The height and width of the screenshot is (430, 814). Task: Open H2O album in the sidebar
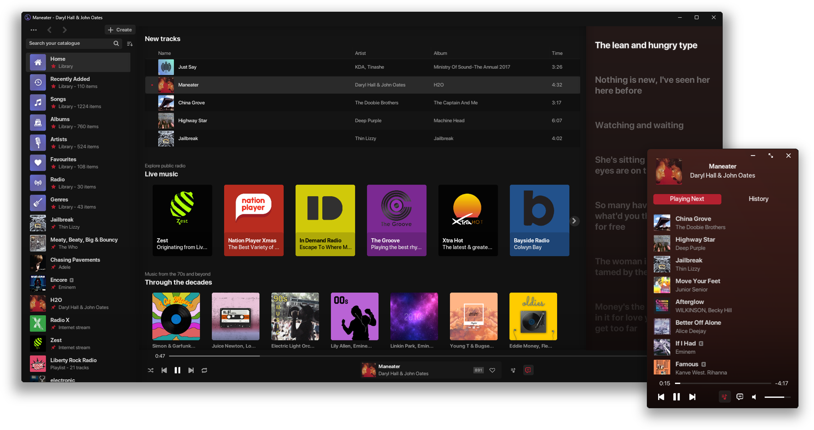78,304
